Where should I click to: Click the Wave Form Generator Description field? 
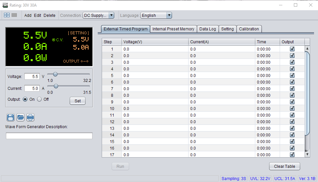pos(49,136)
